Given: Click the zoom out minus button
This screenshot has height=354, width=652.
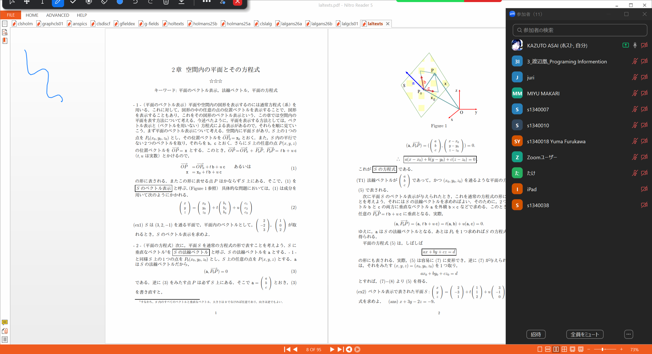Looking at the screenshot, I should (589, 349).
